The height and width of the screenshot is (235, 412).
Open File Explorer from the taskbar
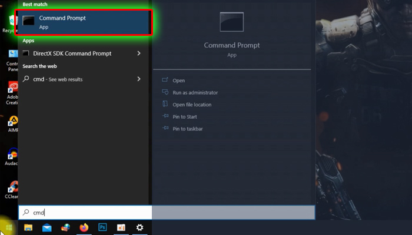click(28, 227)
